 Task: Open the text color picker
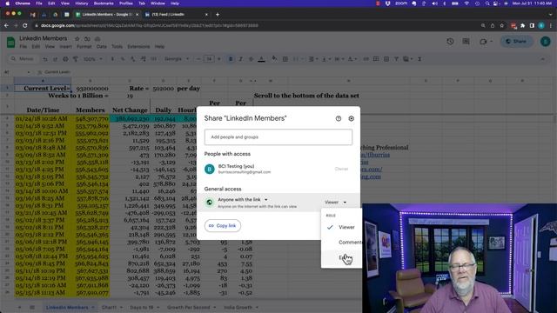(x=261, y=59)
